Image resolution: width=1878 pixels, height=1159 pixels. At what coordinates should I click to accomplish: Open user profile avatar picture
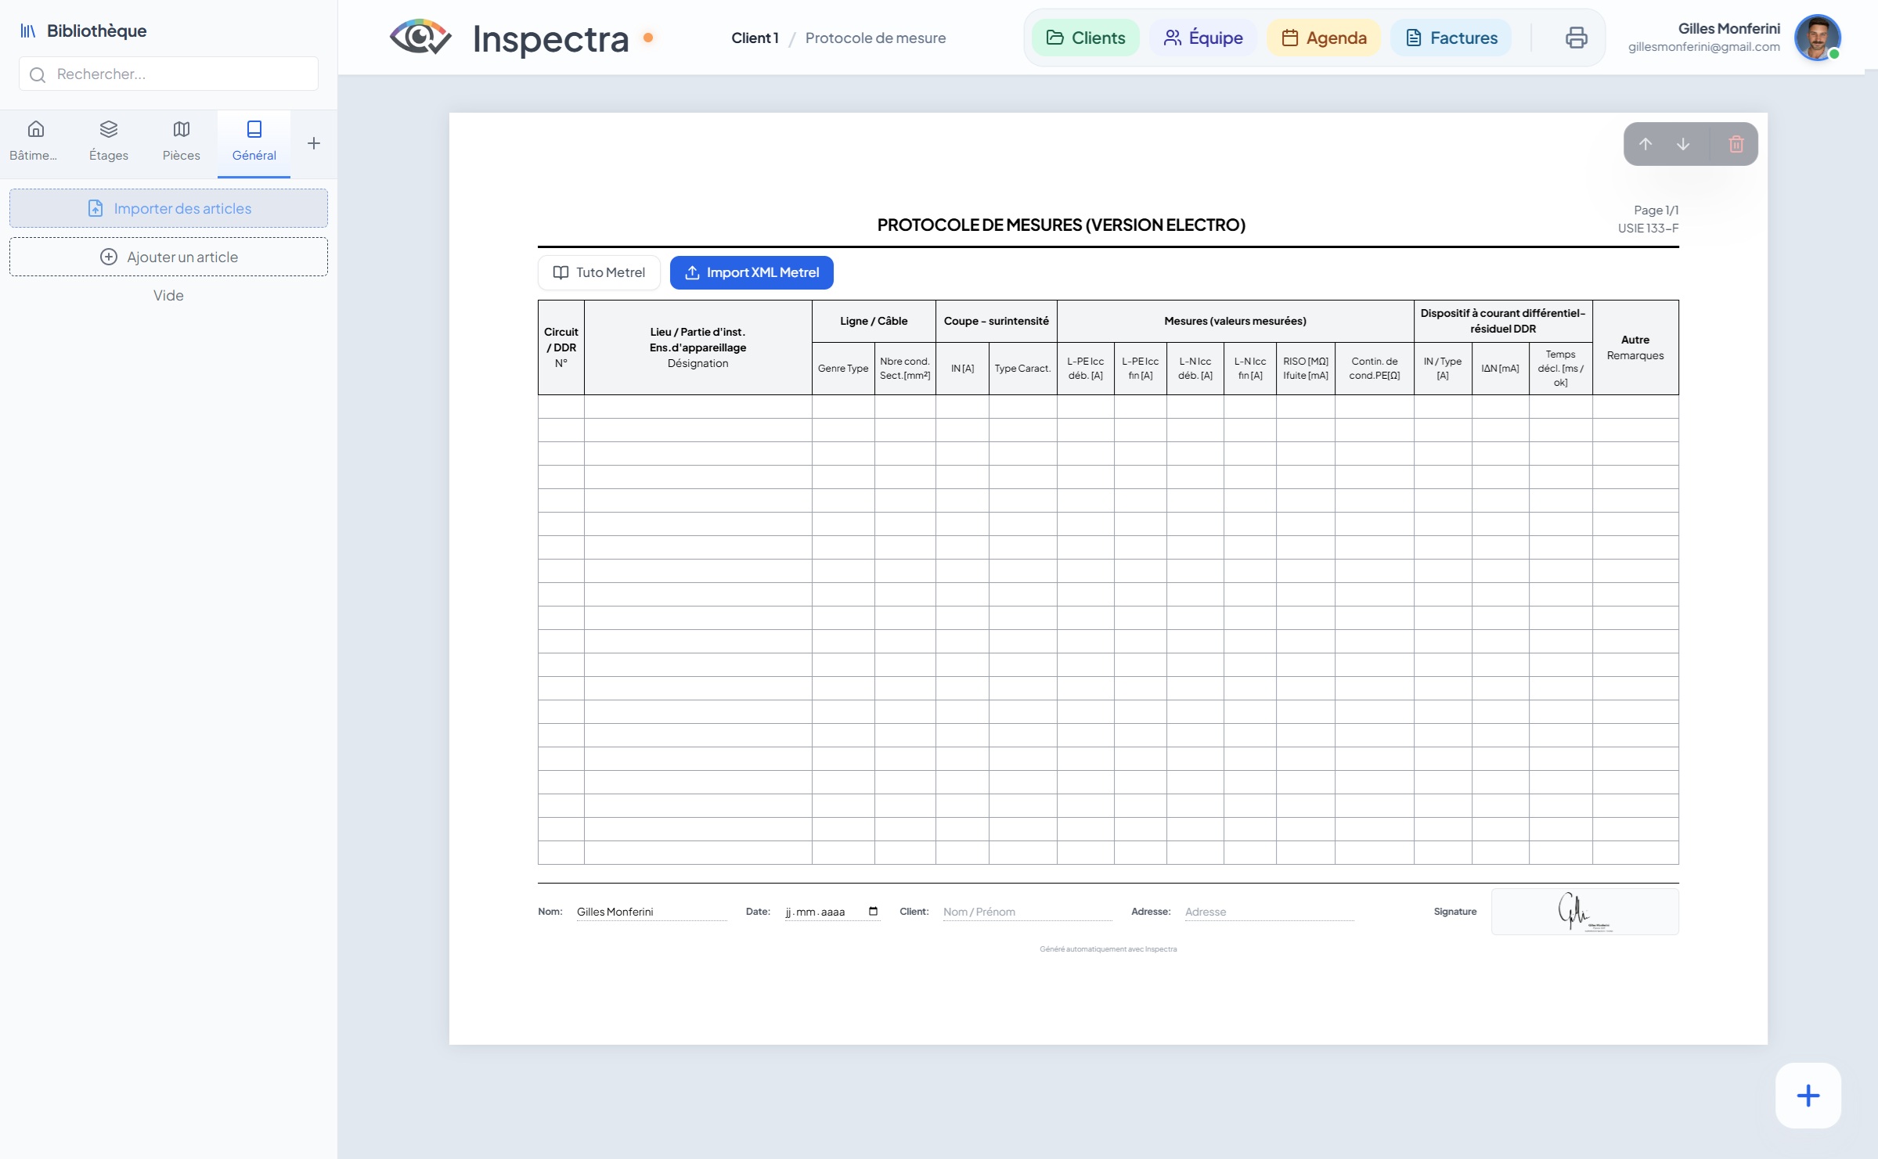point(1816,37)
